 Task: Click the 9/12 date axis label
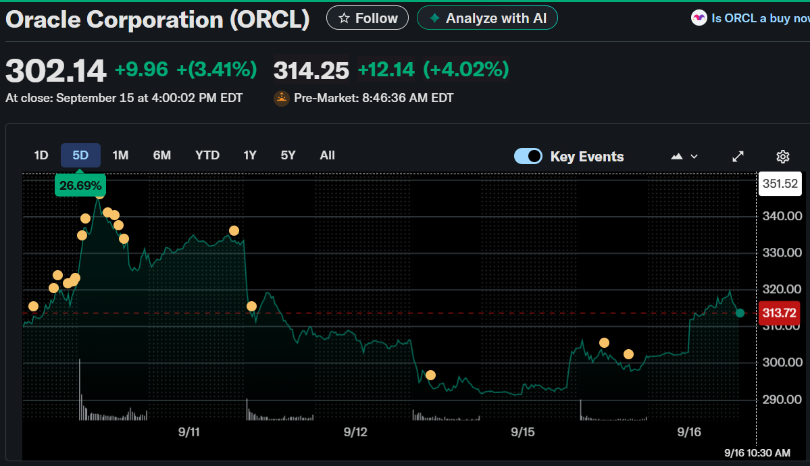[355, 432]
